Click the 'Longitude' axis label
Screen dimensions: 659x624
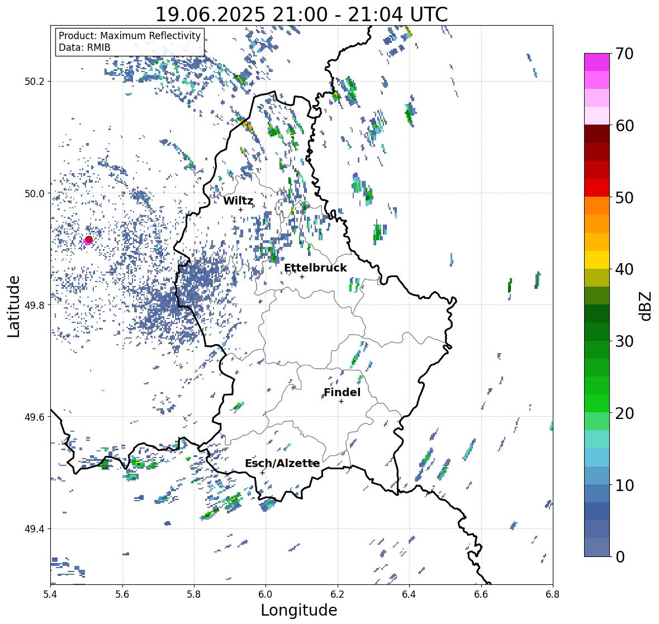[x=299, y=610]
